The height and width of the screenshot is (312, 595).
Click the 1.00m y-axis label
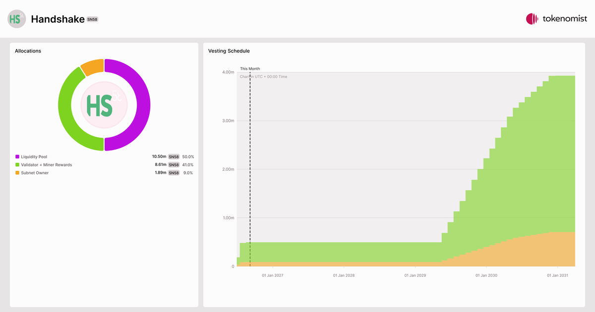tap(228, 218)
